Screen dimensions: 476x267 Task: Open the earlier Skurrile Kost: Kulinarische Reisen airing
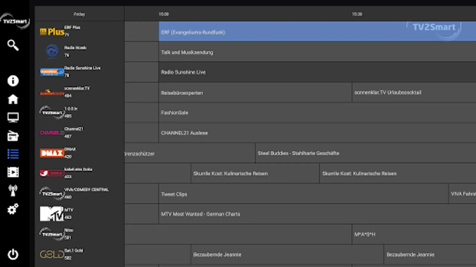coord(255,173)
